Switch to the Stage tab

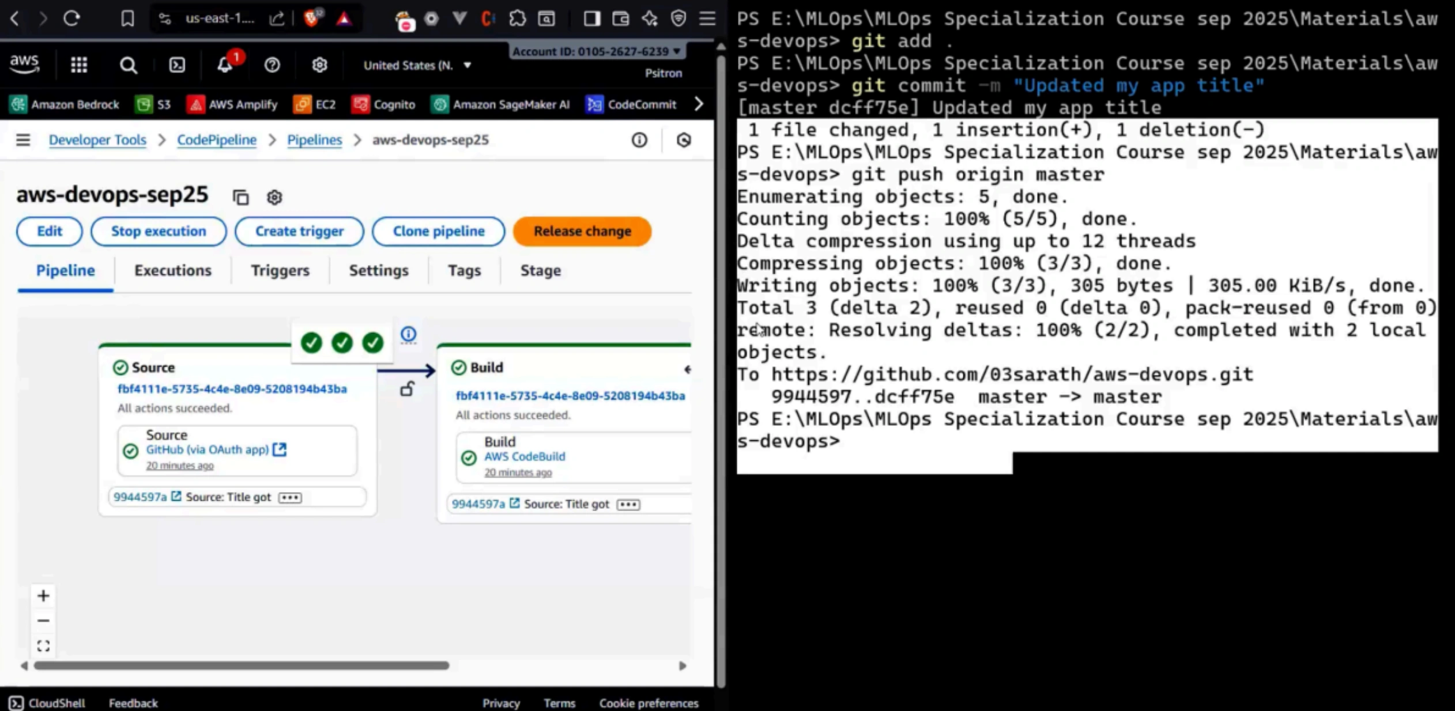pyautogui.click(x=541, y=271)
